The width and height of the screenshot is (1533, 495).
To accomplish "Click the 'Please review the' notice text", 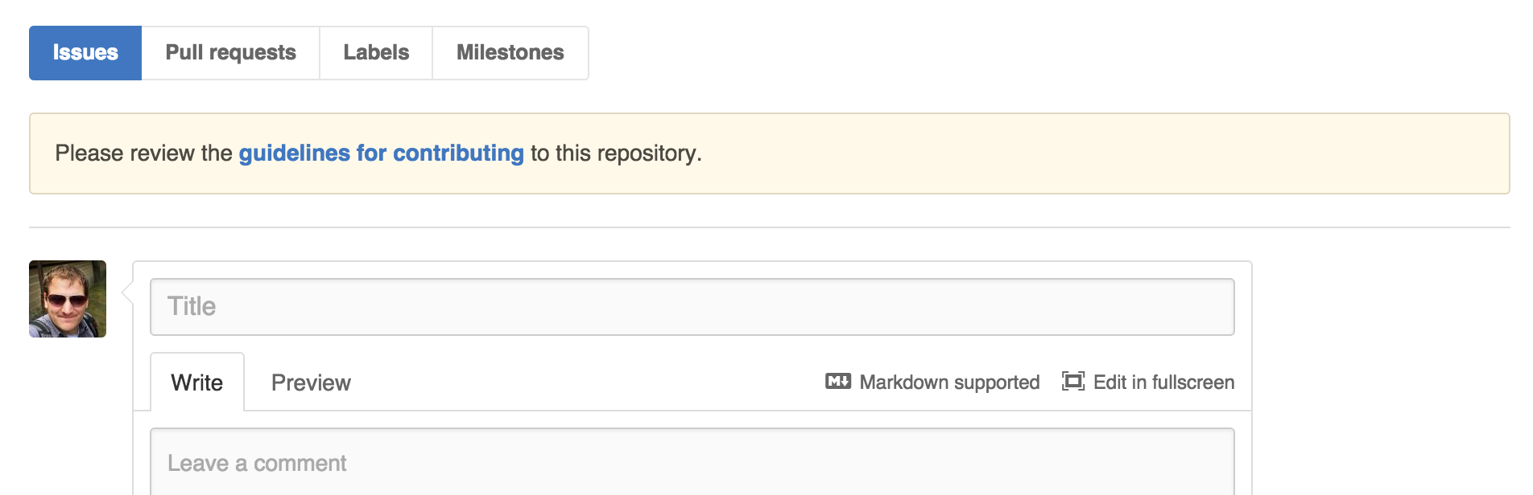I will 143,153.
